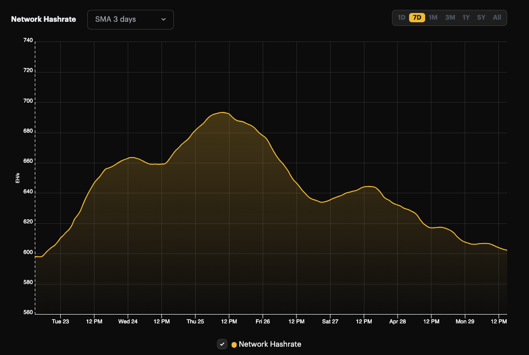This screenshot has height=355, width=529.
Task: Select the 5Y time range
Action: tap(481, 17)
